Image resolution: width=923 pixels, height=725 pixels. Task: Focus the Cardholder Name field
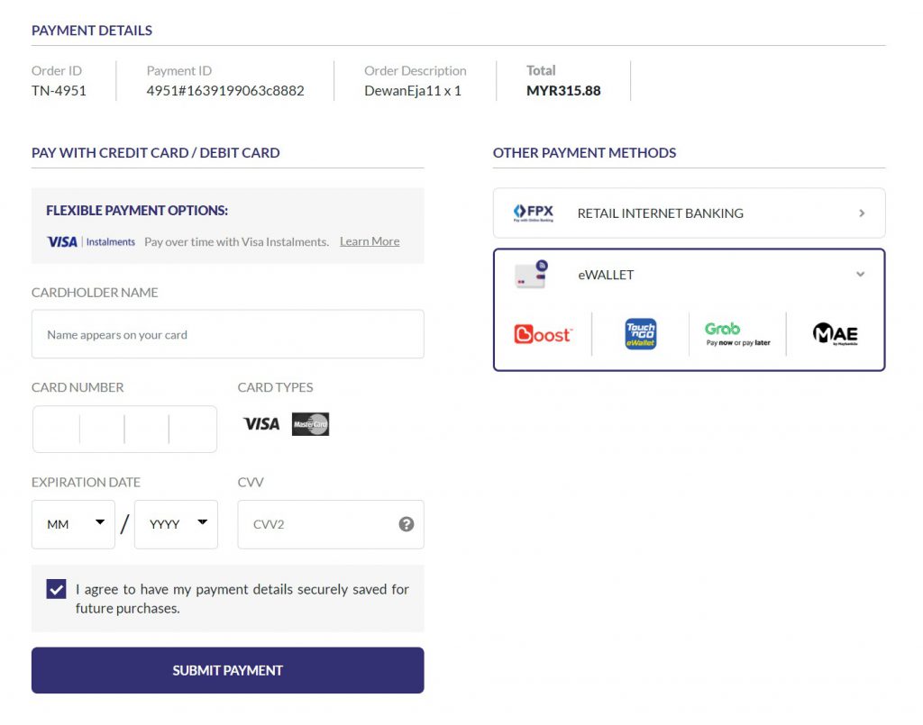pos(227,334)
